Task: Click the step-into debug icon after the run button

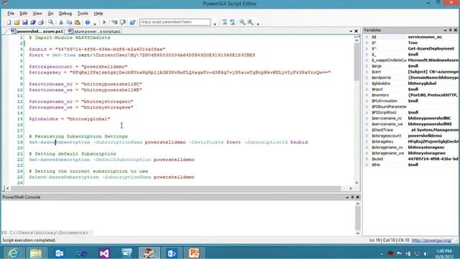Action: click(114, 22)
